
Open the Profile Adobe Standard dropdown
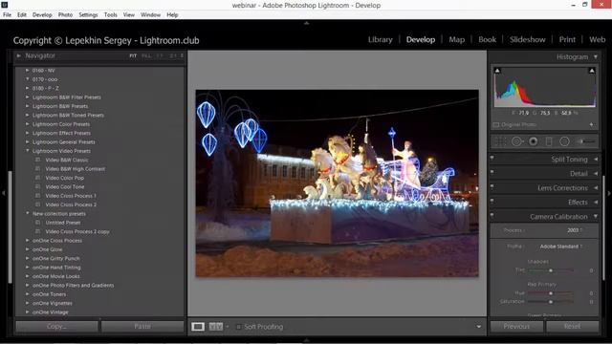[x=561, y=247]
